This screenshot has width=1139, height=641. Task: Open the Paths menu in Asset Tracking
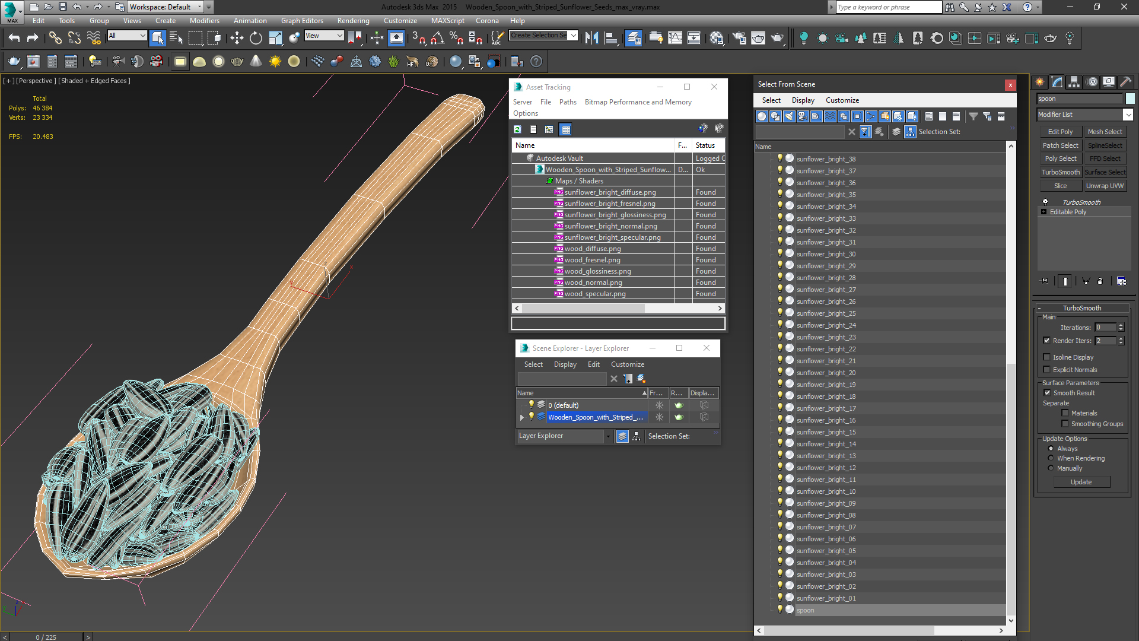(x=567, y=102)
